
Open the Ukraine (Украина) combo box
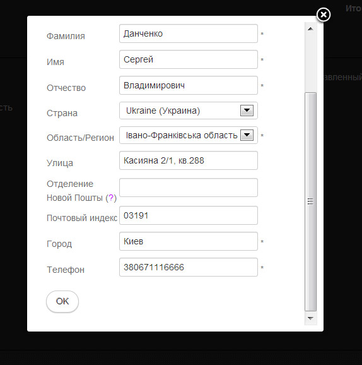189,111
